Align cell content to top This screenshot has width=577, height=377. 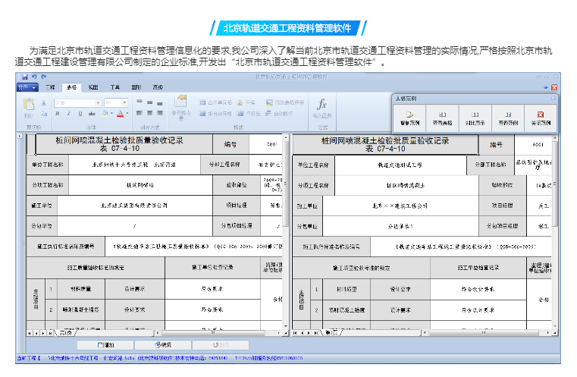pos(140,102)
